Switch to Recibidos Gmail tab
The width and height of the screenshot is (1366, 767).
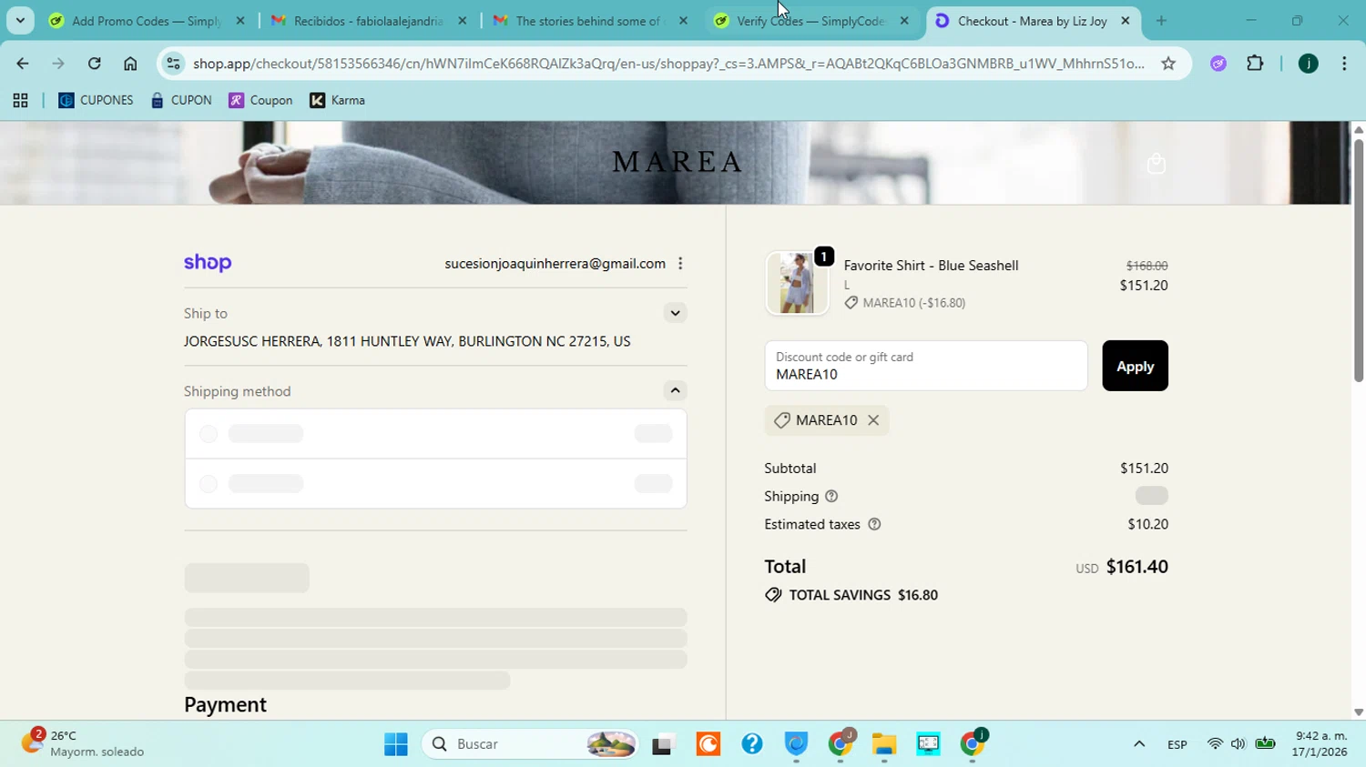(369, 21)
